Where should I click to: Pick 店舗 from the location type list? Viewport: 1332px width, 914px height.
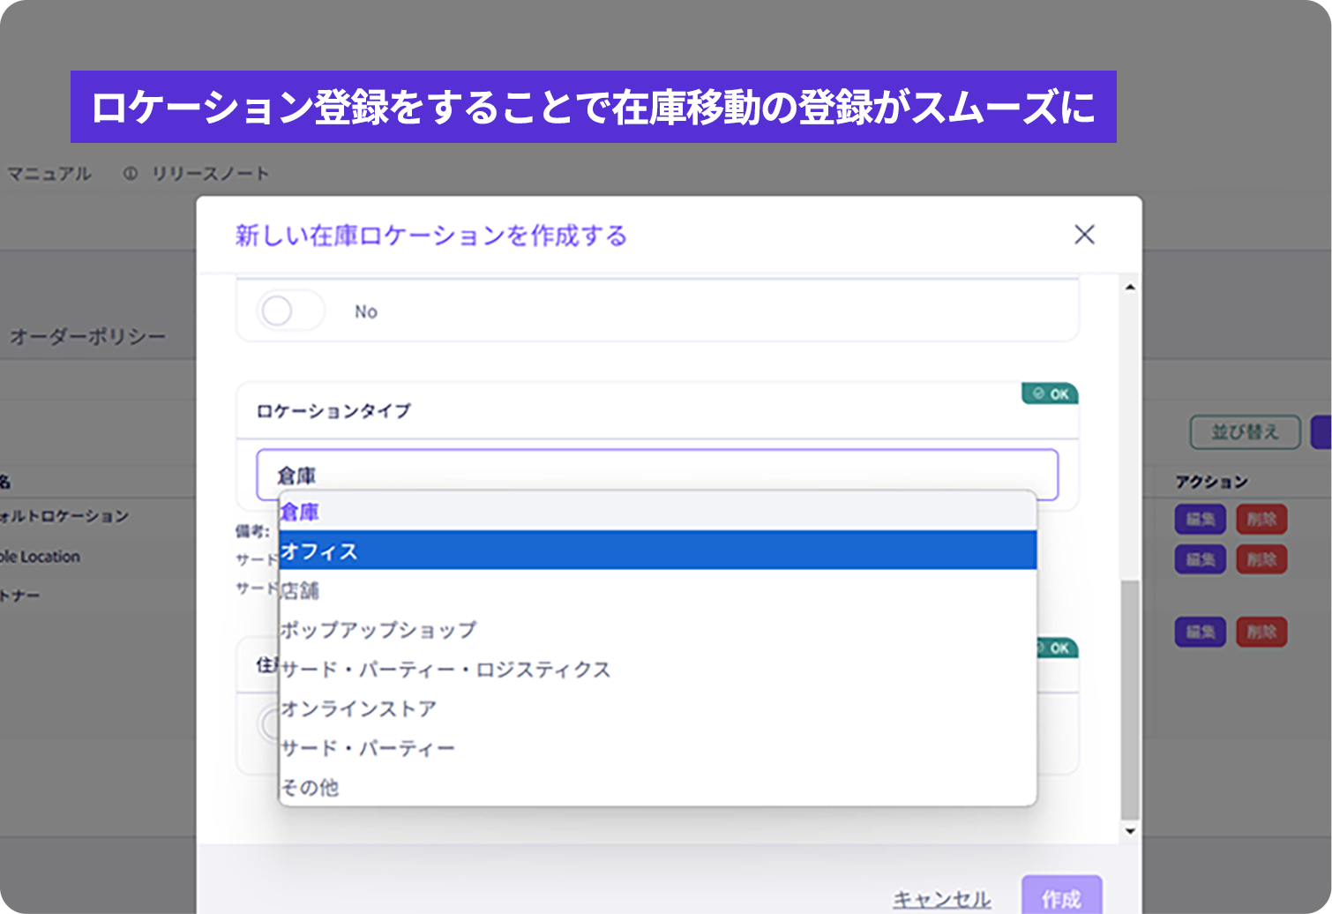pos(657,590)
